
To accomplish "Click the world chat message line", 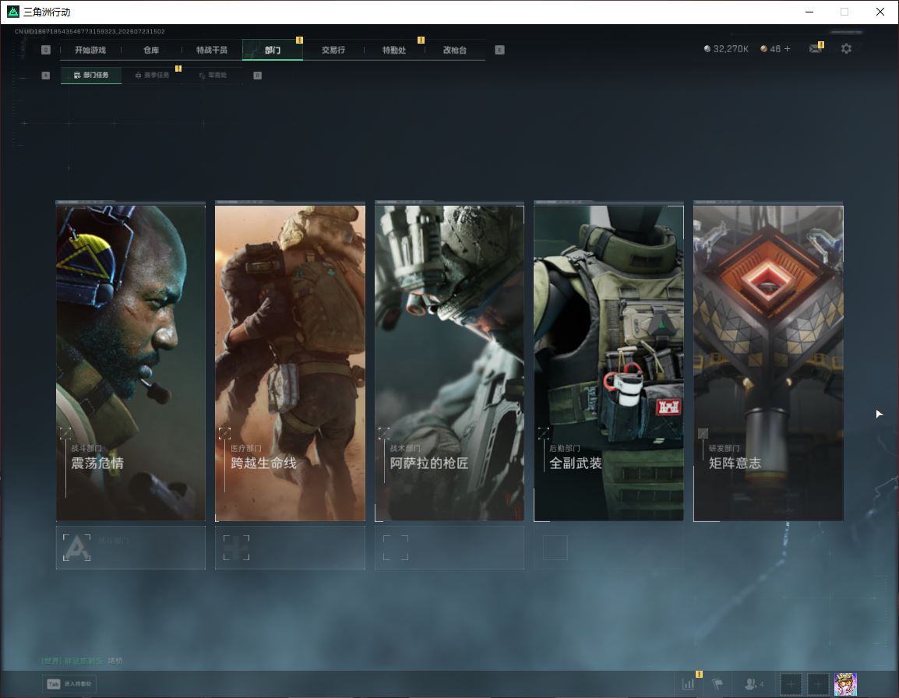I will tap(82, 661).
